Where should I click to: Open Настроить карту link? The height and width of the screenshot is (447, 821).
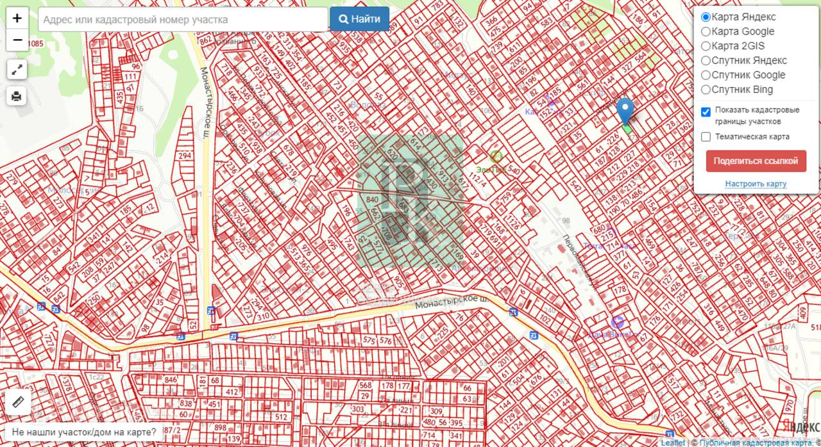point(756,184)
